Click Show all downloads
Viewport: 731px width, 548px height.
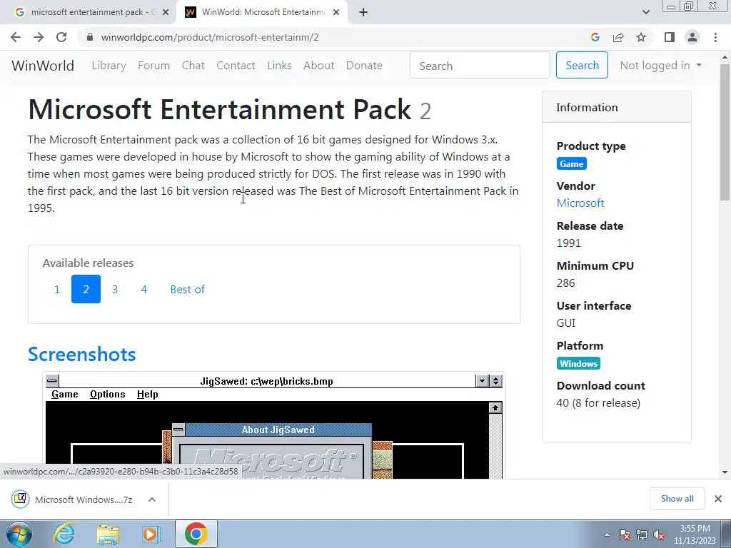tap(677, 499)
